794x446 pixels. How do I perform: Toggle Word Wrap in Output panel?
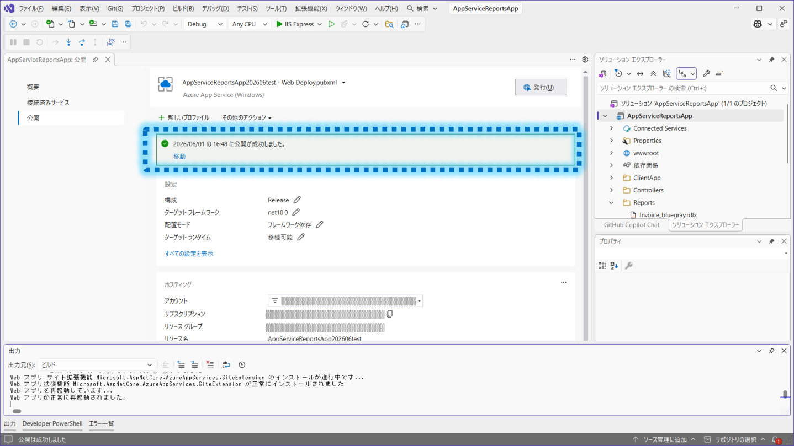point(226,364)
